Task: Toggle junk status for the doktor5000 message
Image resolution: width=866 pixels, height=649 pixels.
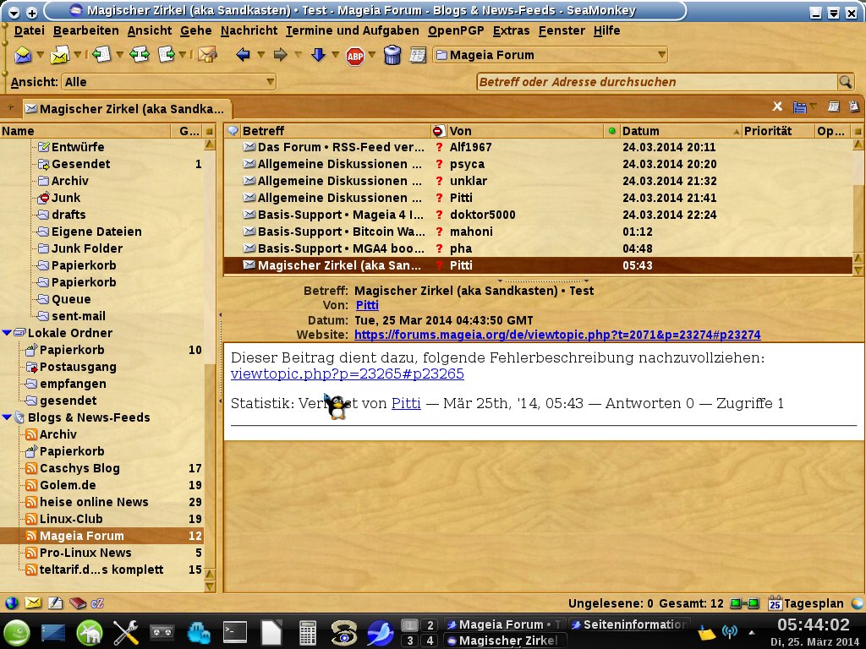Action: [x=439, y=215]
